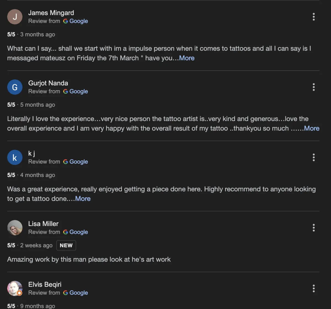Viewport: 331px width, 309px height.
Task: Expand Gurjot Nanda's review text with More
Action: 312,128
